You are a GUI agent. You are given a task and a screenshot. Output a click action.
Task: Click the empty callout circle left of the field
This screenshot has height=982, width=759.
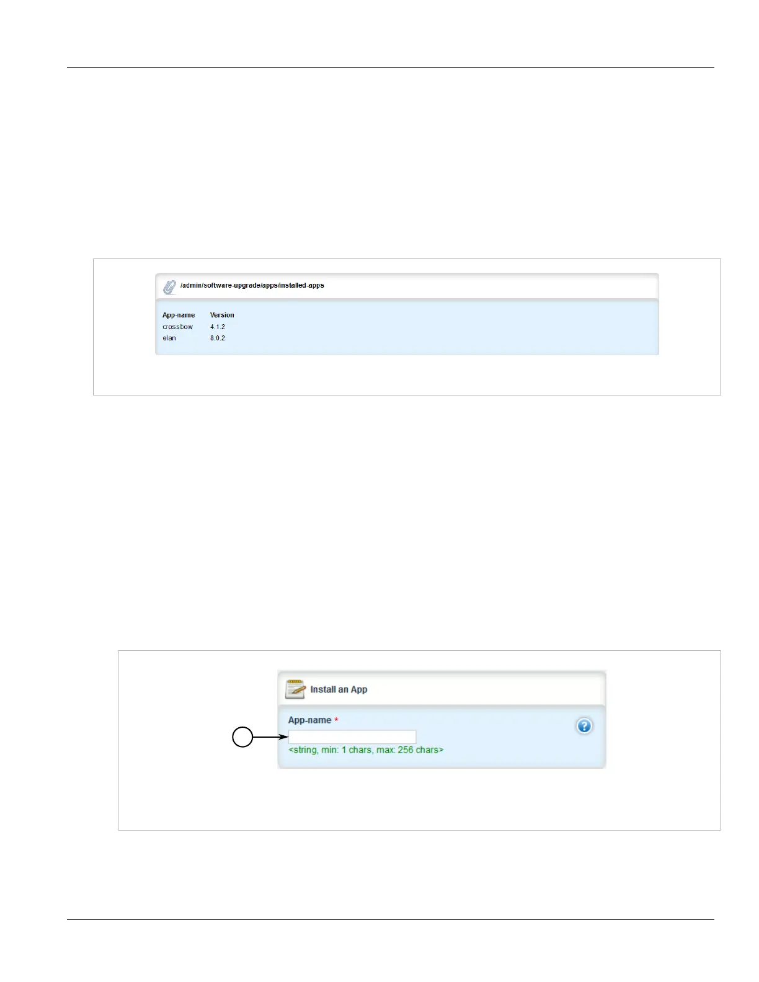point(242,737)
